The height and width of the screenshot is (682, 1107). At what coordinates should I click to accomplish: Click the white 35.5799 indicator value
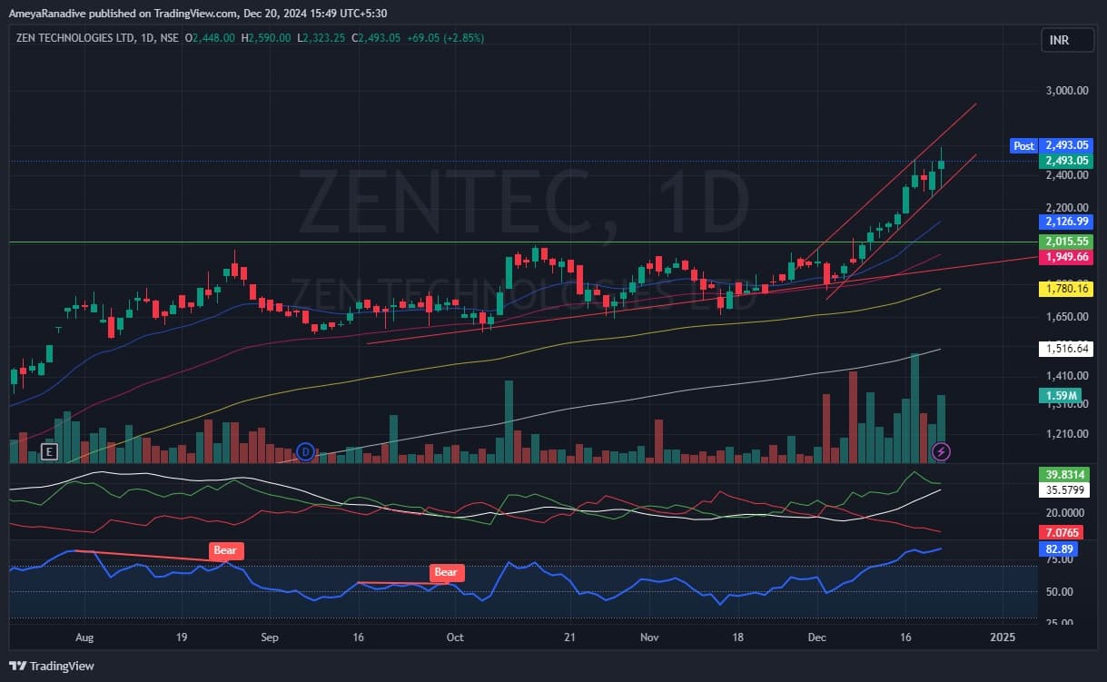pos(1066,489)
